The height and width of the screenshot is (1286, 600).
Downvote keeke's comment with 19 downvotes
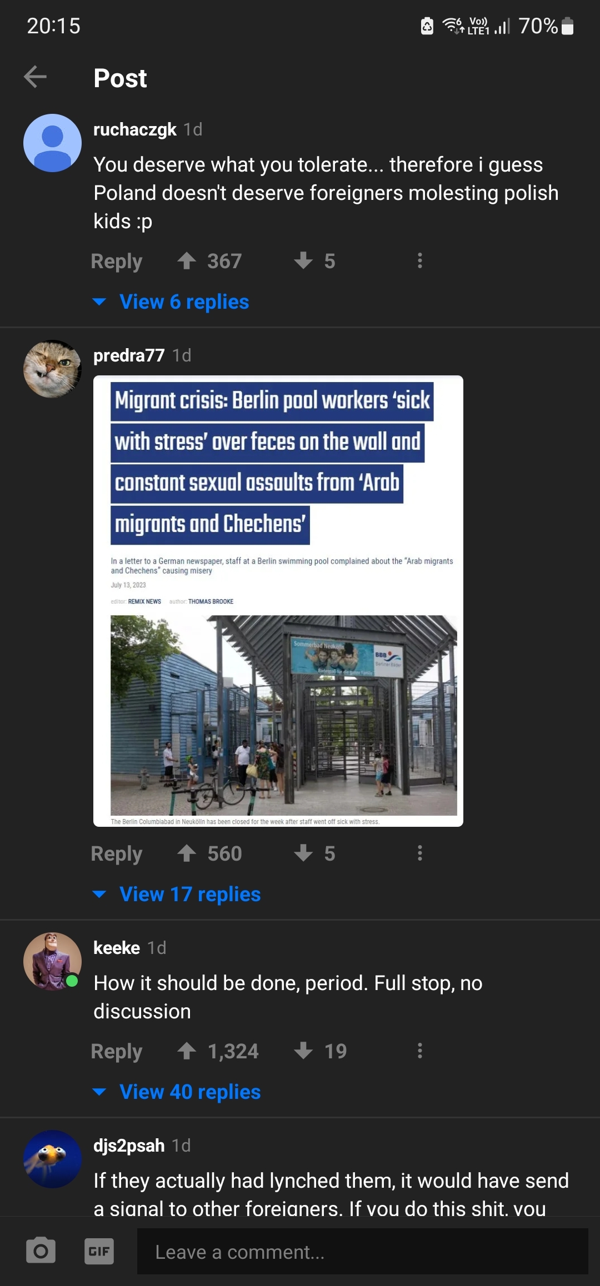[x=303, y=1051]
